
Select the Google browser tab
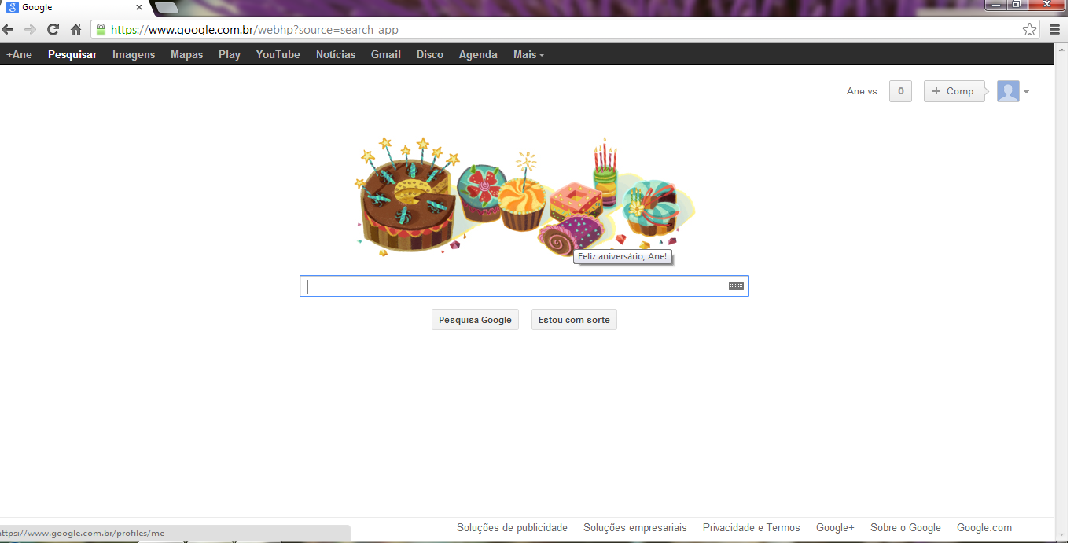[73, 7]
